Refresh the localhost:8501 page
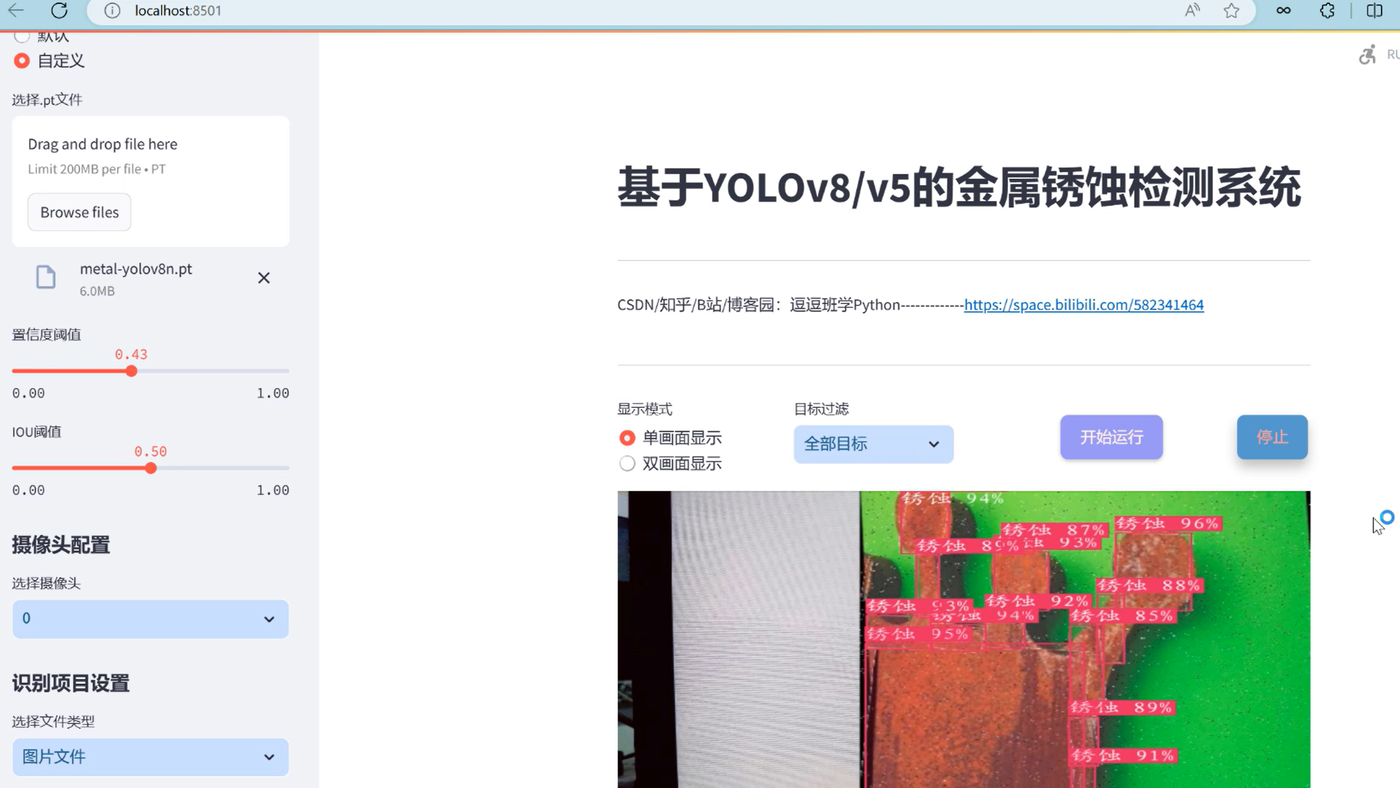The width and height of the screenshot is (1400, 788). click(x=59, y=11)
